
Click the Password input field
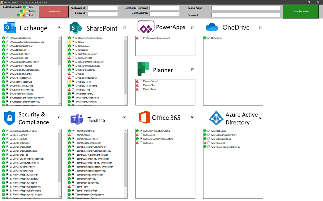245,15
